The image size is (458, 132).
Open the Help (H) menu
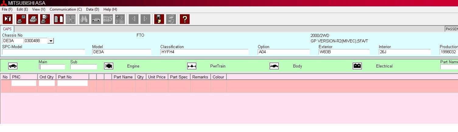point(110,9)
